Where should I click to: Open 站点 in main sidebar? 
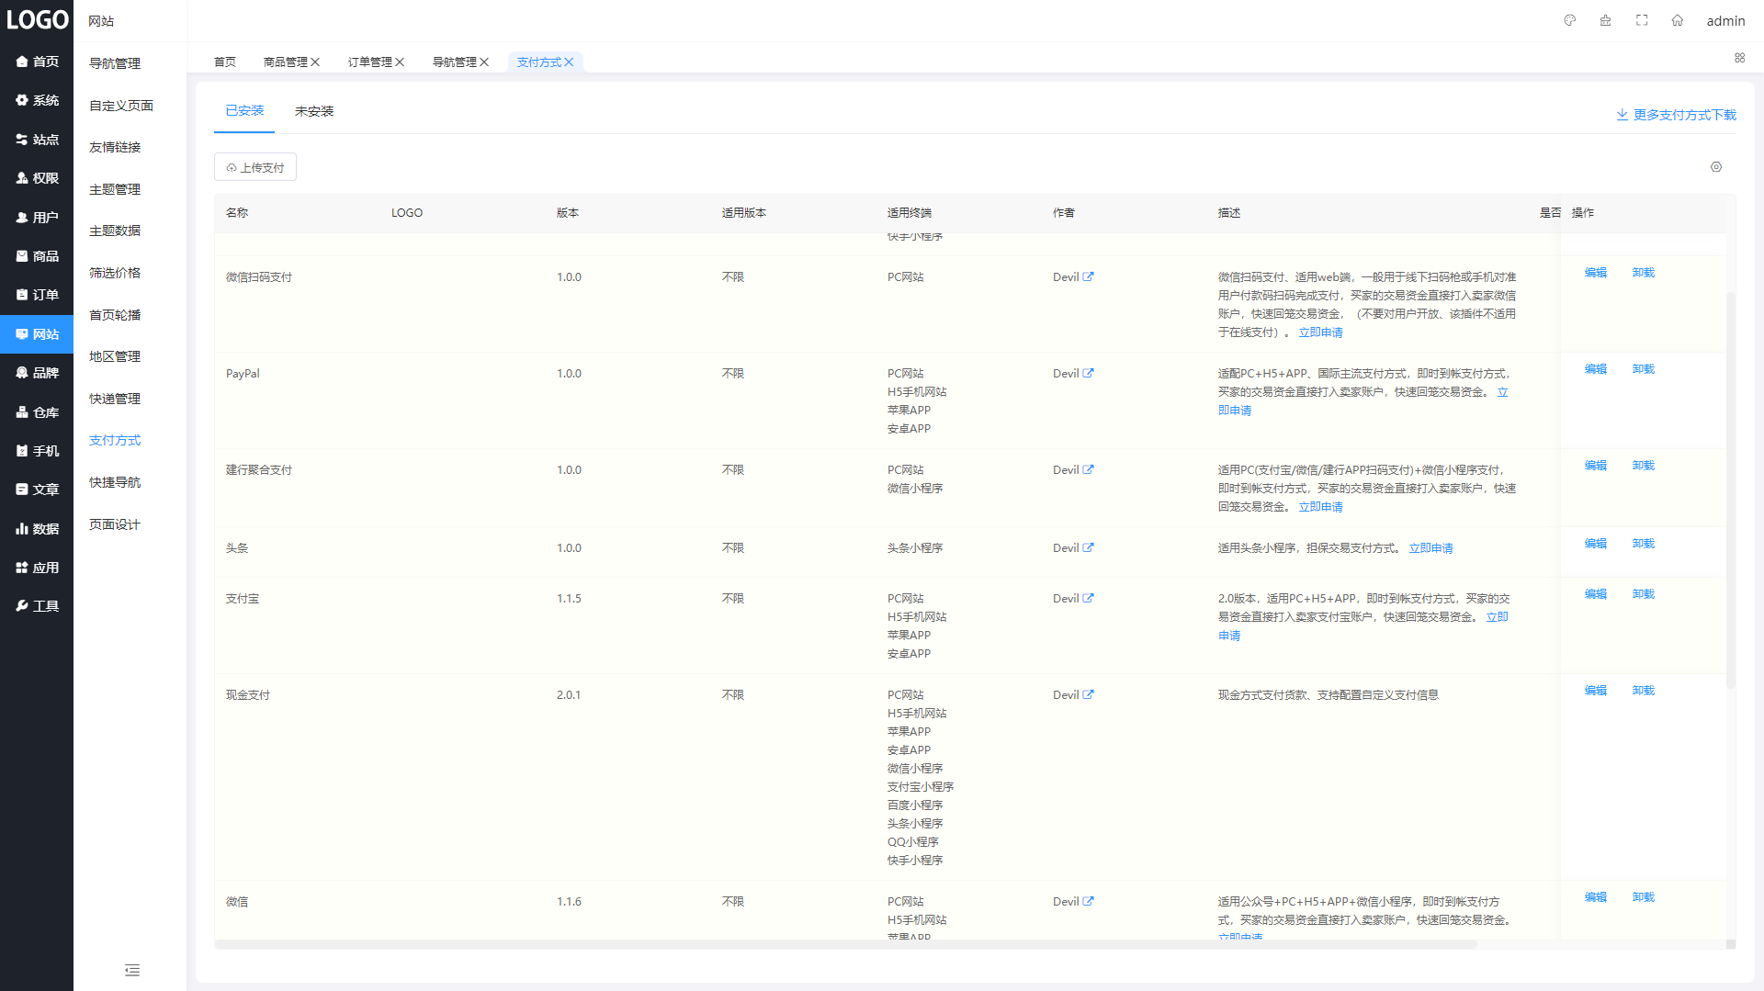pyautogui.click(x=37, y=140)
